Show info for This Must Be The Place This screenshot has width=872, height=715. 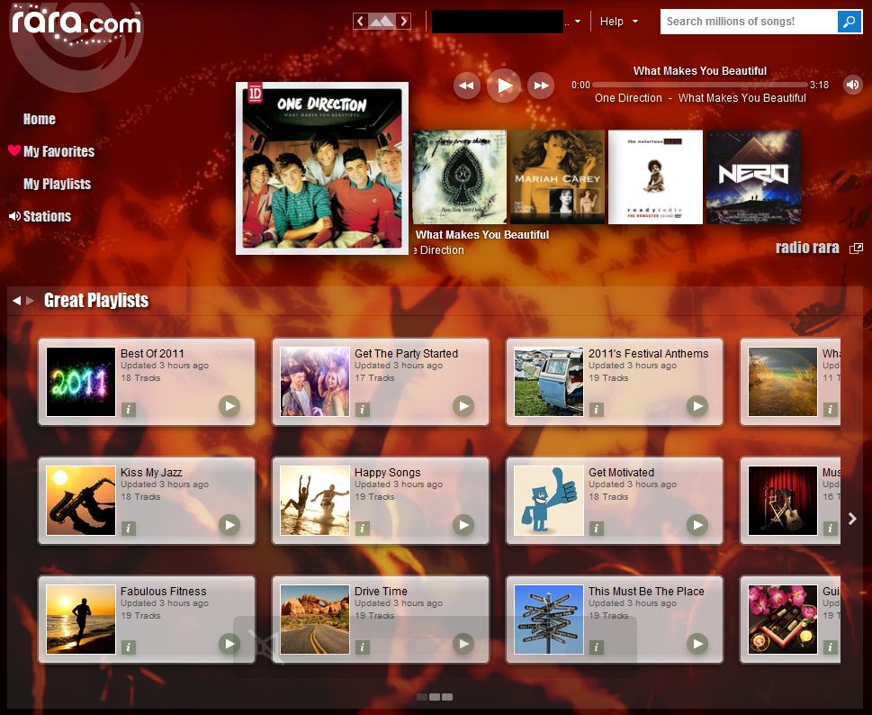pyautogui.click(x=597, y=647)
